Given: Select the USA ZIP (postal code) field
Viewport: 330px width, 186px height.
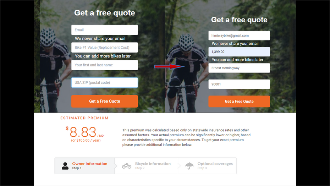Looking at the screenshot, I should click(x=105, y=83).
